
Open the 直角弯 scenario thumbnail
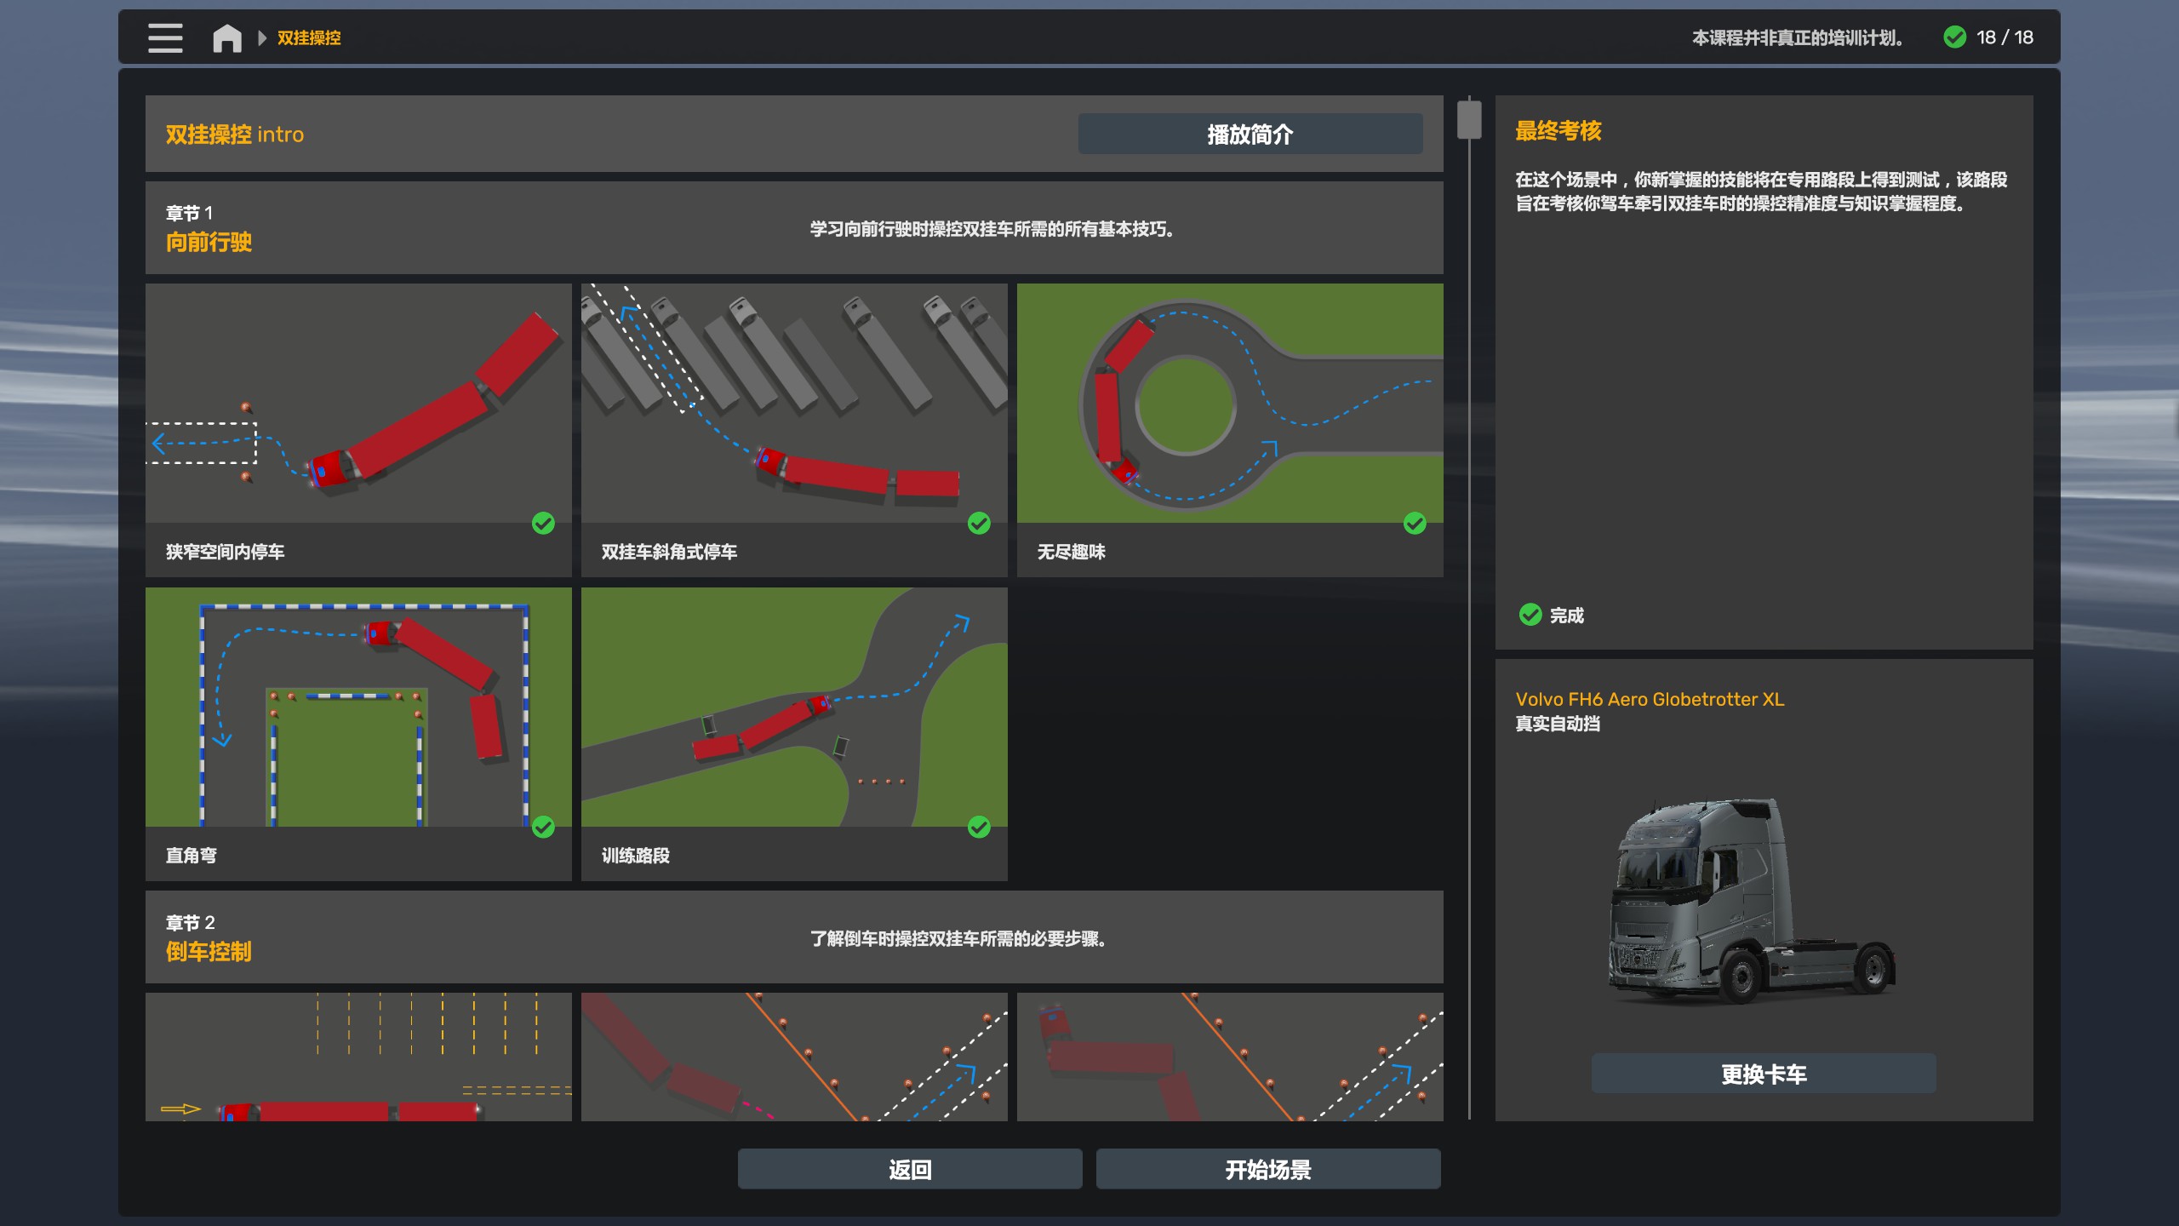pyautogui.click(x=357, y=707)
